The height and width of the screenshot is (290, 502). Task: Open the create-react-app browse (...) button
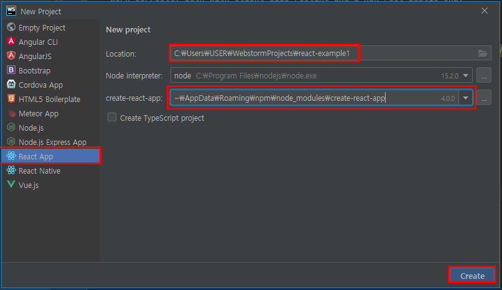pos(484,98)
